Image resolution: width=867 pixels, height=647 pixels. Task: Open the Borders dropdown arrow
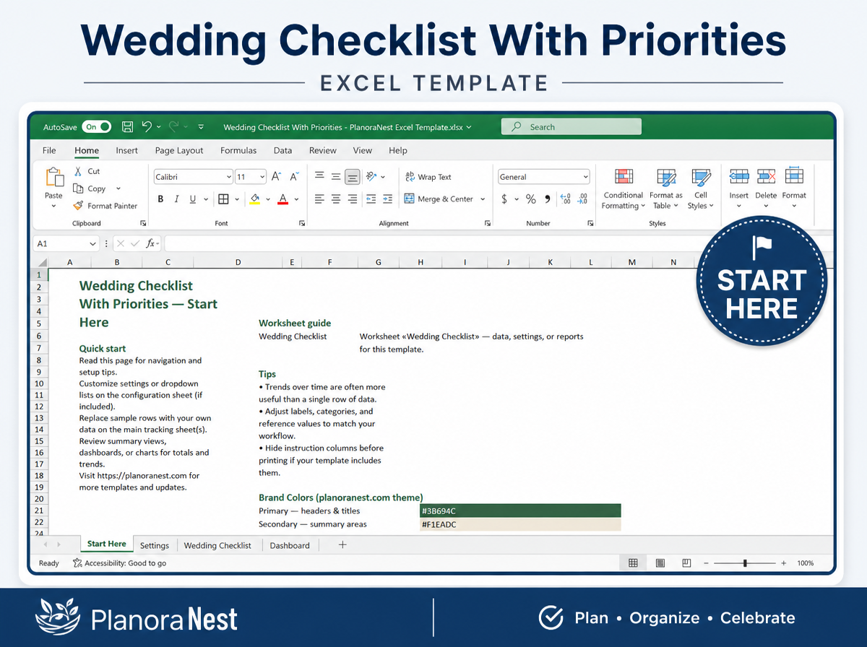click(236, 199)
